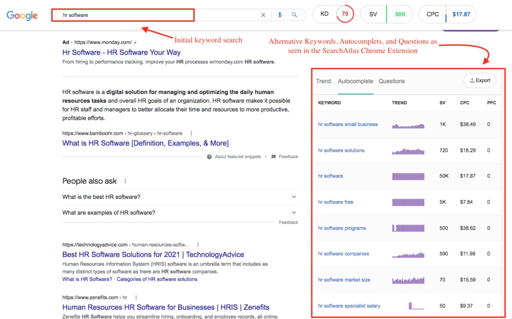
Task: Clear the search query using the X icon
Action: (263, 15)
